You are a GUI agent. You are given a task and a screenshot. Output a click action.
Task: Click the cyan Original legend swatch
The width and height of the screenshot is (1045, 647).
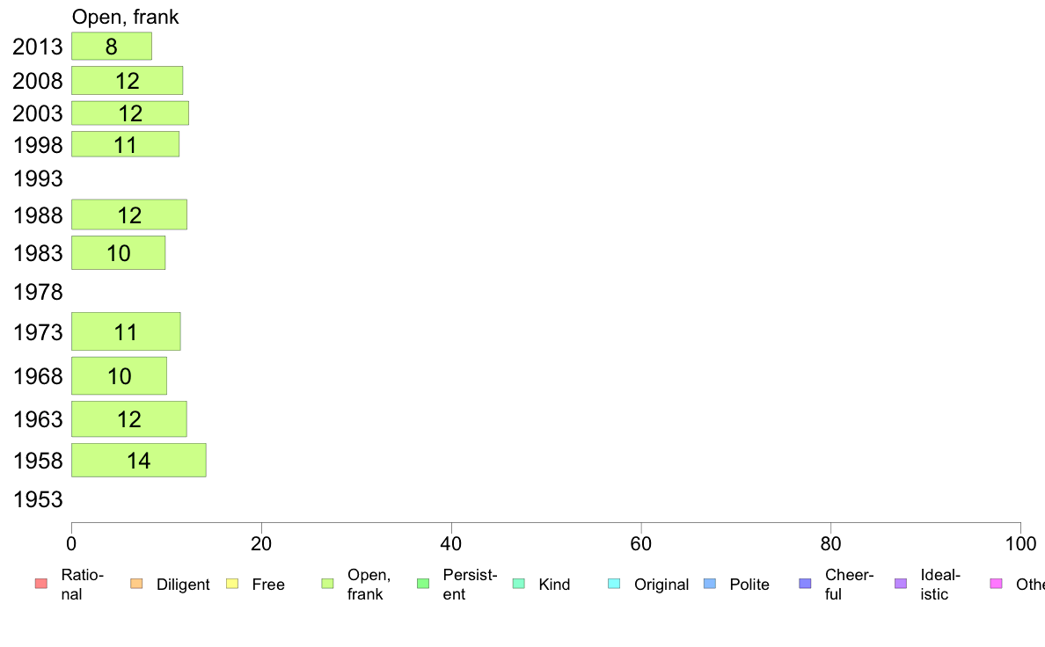[x=615, y=584]
